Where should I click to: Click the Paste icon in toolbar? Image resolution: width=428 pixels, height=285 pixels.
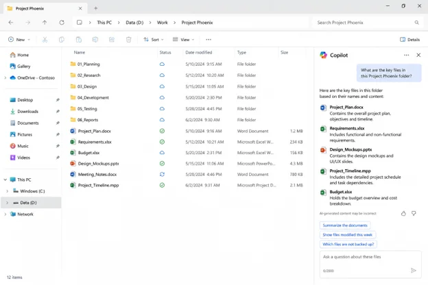pos(79,40)
